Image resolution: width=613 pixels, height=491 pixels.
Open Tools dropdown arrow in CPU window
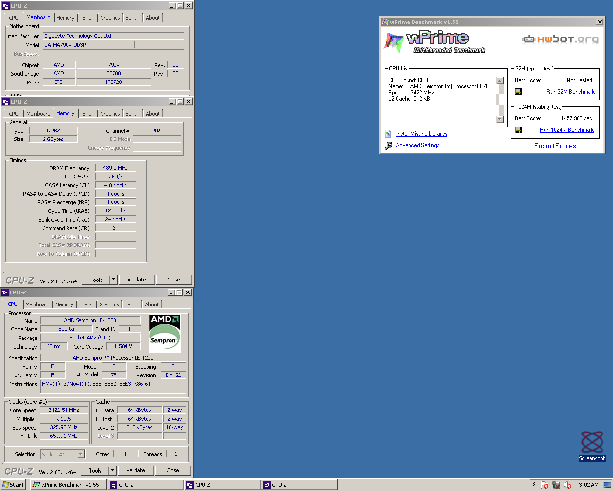[x=113, y=470]
